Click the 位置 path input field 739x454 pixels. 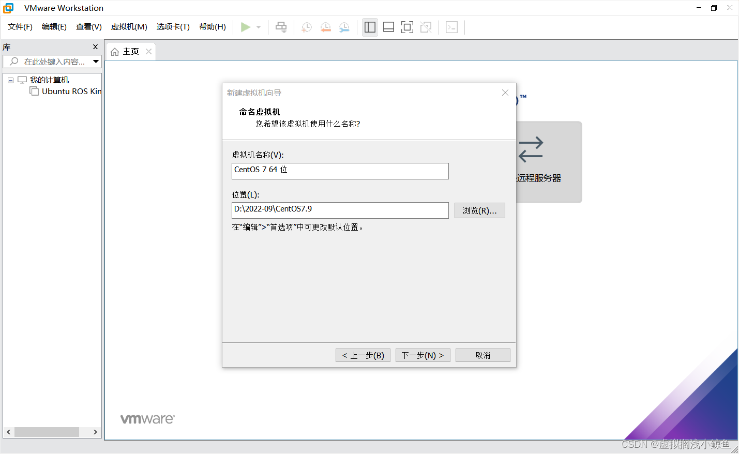(340, 210)
